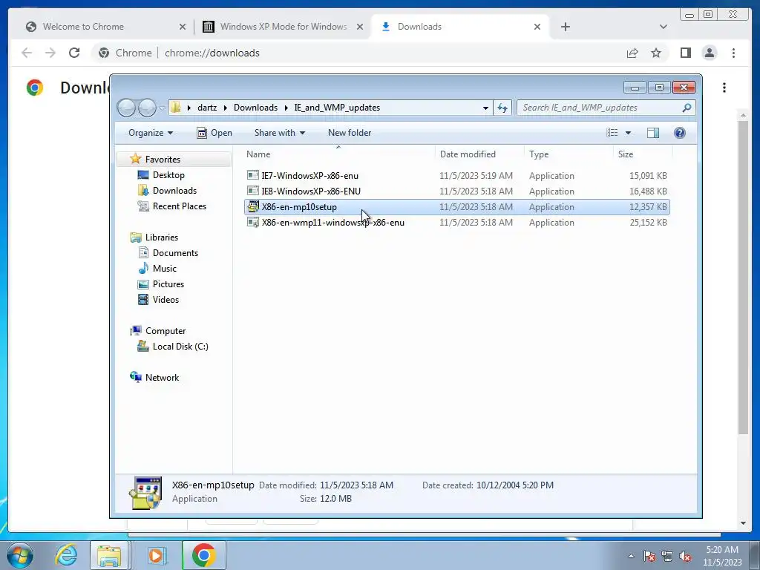This screenshot has height=570, width=760.
Task: Select the X86-en-mp10setup file
Action: point(457,207)
